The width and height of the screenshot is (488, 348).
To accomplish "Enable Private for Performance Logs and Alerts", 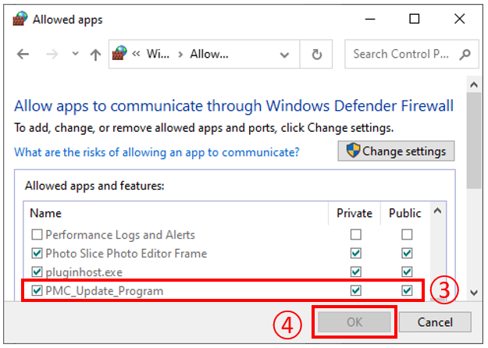I will pos(356,235).
